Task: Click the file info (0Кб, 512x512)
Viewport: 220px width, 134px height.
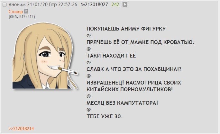Action: point(22,17)
